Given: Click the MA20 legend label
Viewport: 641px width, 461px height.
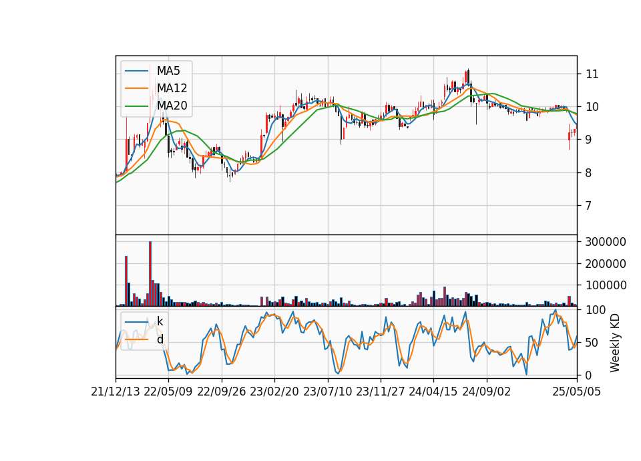Looking at the screenshot, I should click(172, 106).
